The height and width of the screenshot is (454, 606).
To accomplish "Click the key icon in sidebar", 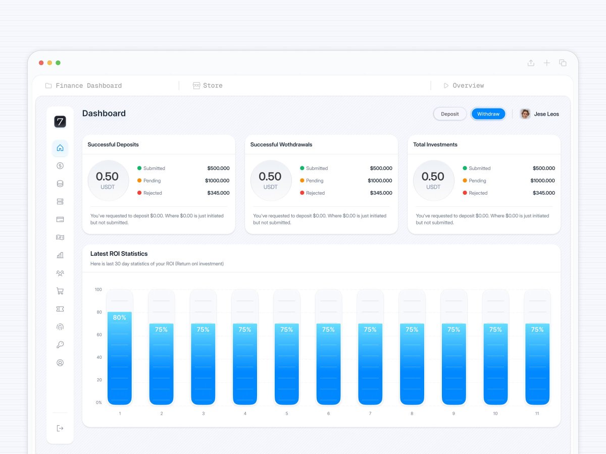I will pyautogui.click(x=60, y=345).
